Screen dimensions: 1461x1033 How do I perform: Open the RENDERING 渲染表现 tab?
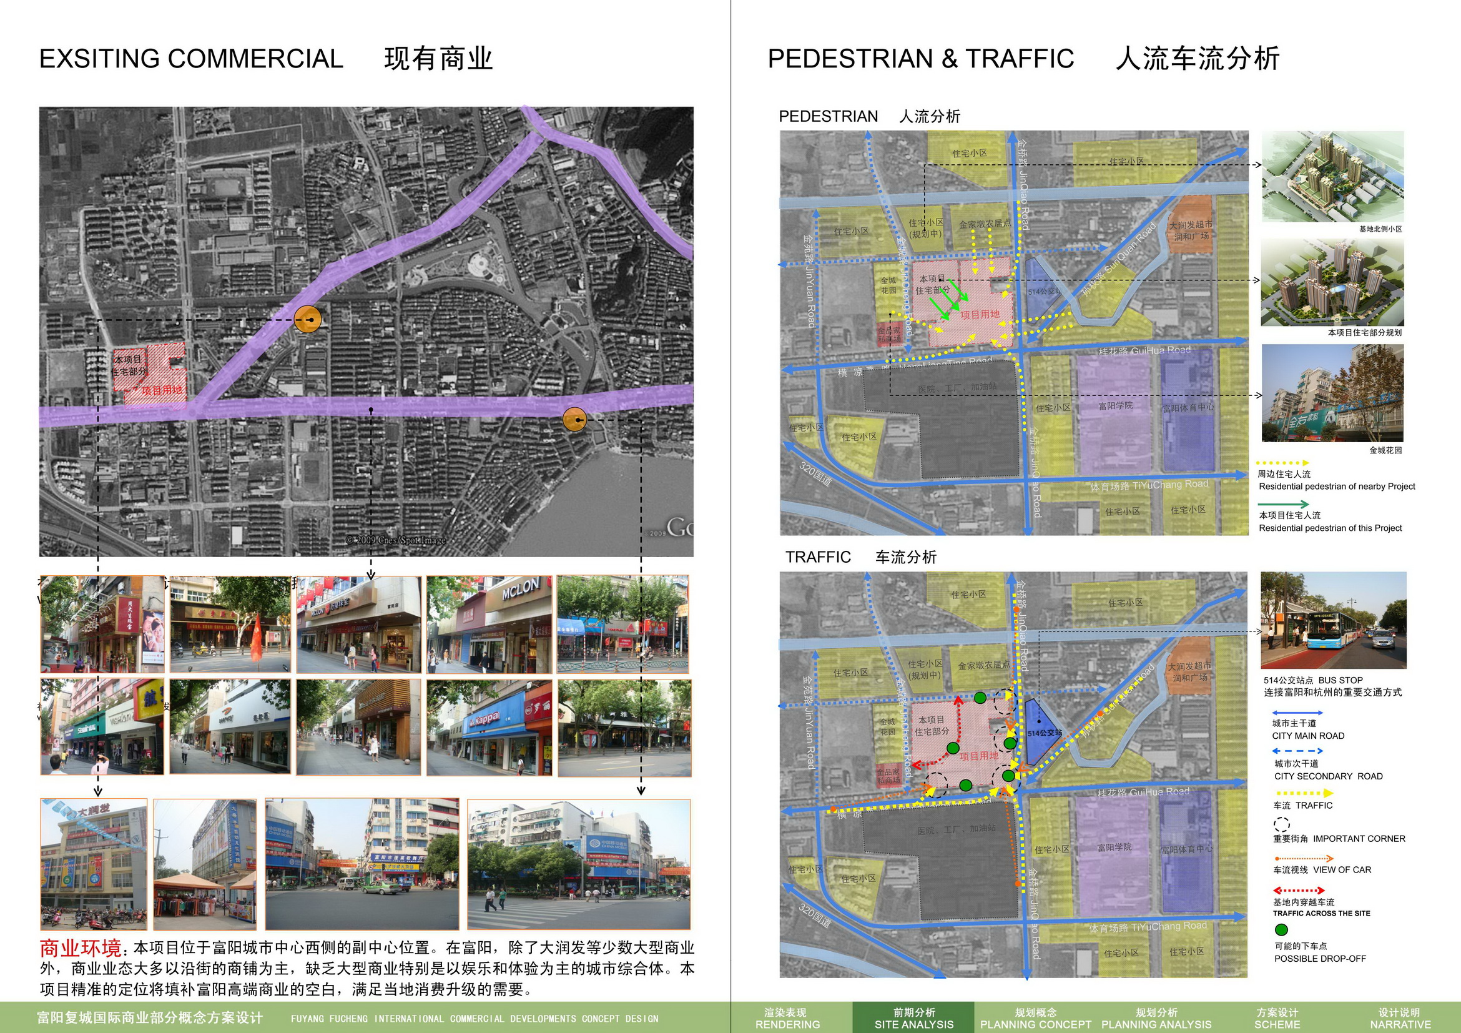coord(787,1018)
